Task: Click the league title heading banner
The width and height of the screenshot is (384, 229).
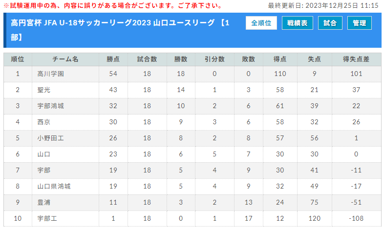Action: tap(120, 30)
